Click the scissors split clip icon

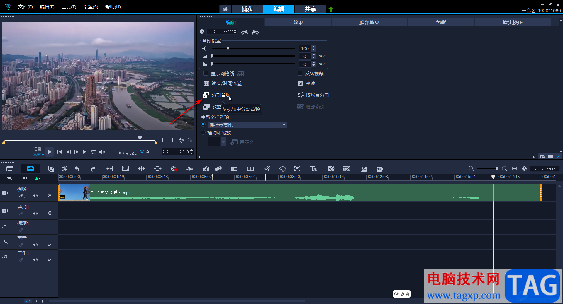181,140
